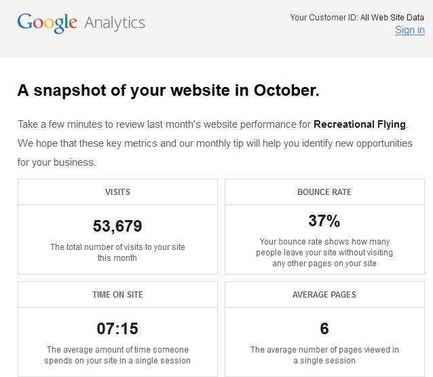Click the average pages description text
Viewport: 433px width, 377px height.
click(324, 355)
